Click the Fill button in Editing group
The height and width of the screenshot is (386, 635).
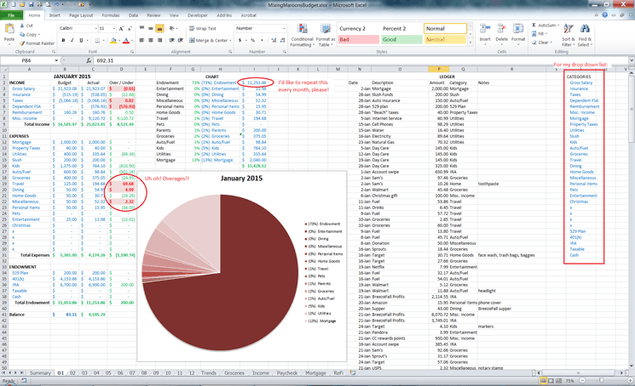click(539, 34)
